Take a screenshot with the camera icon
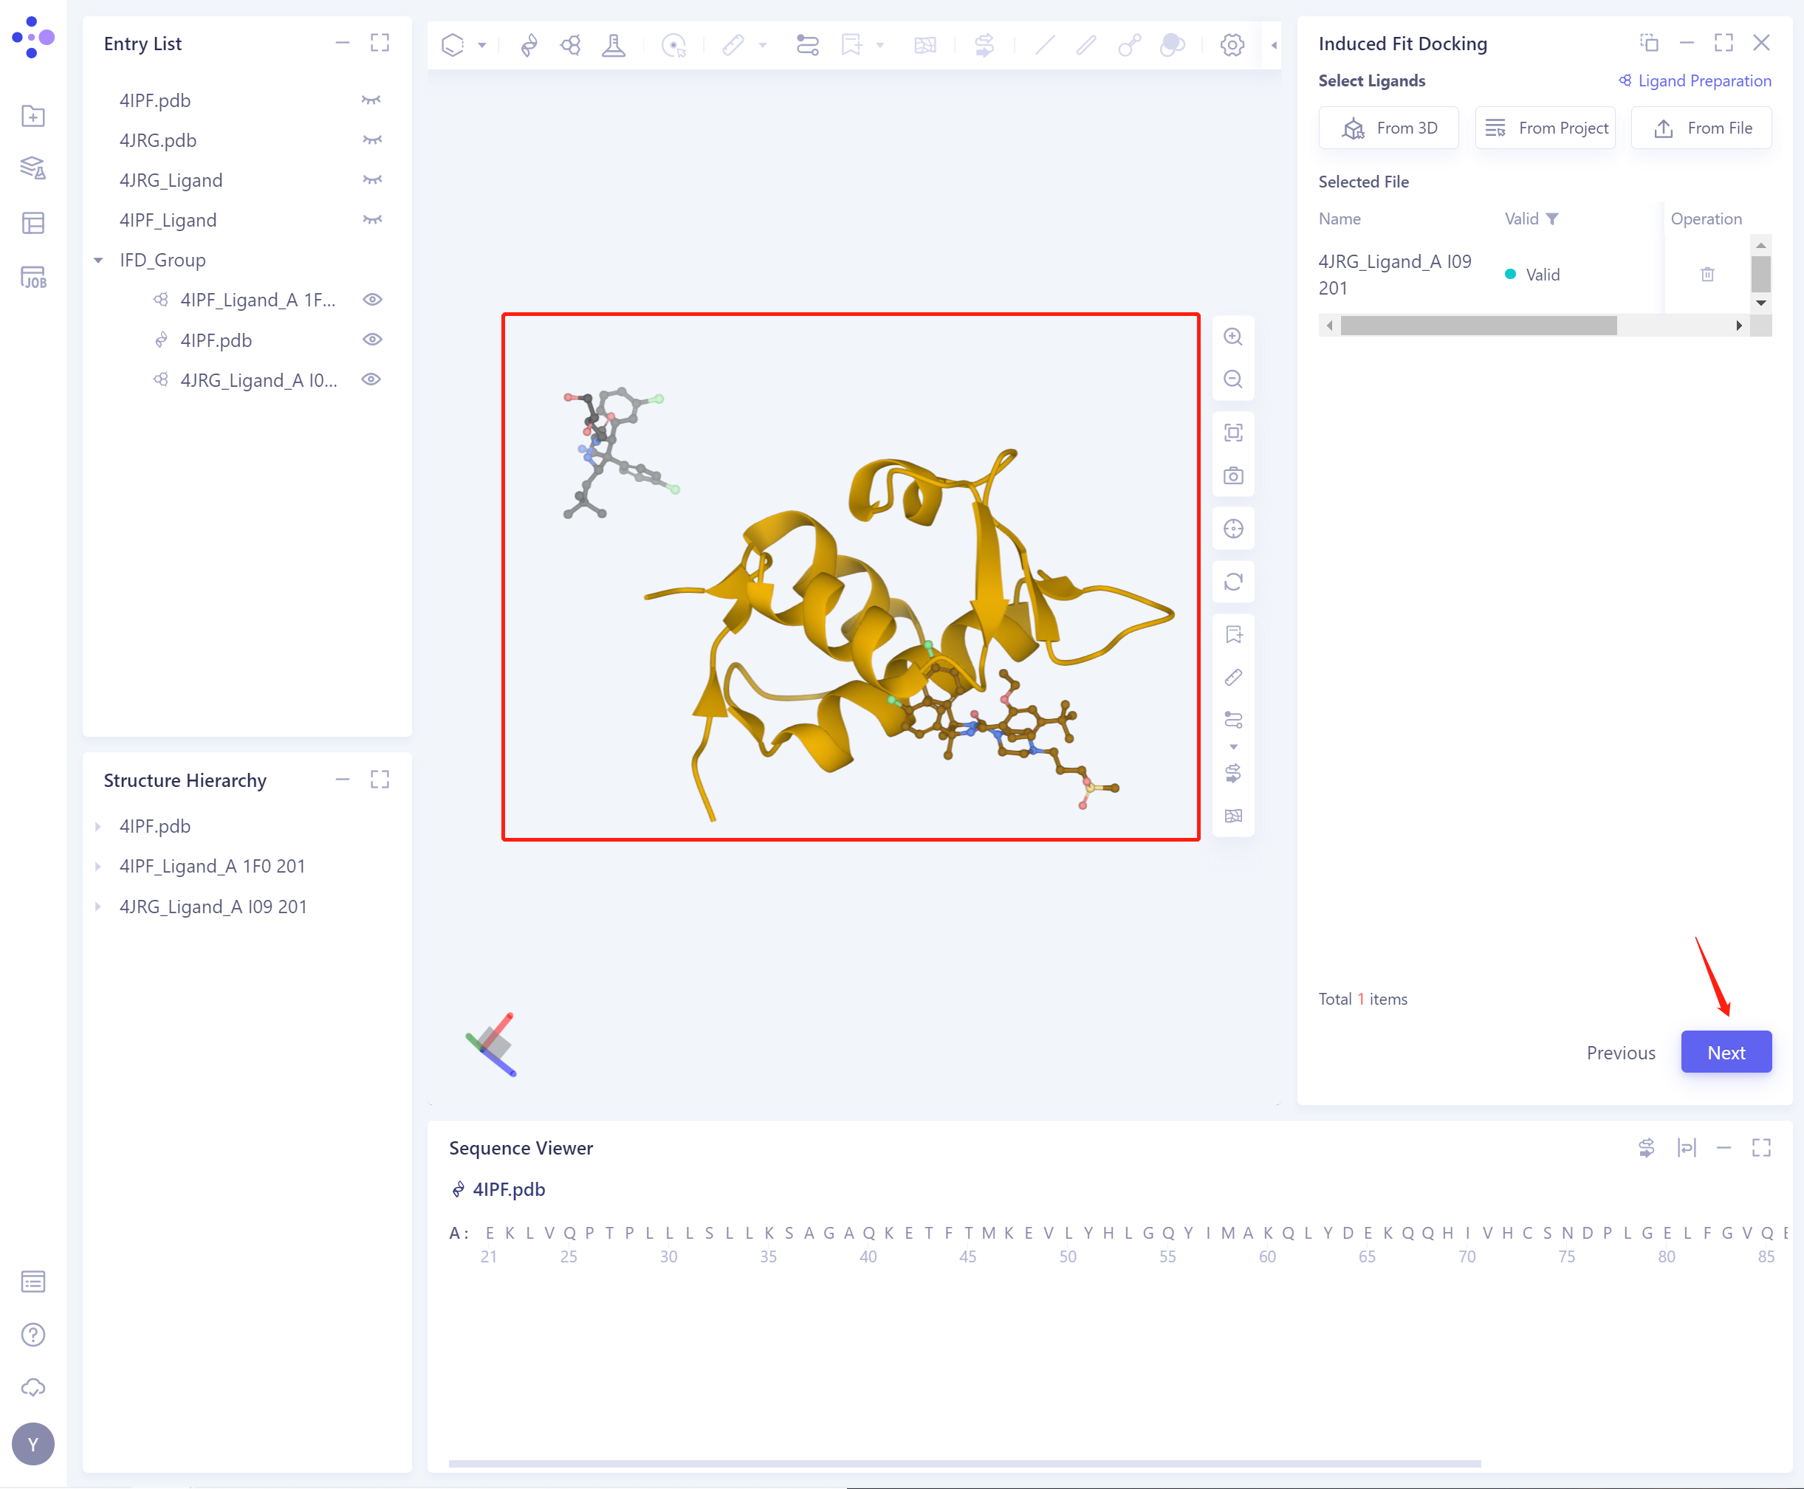The image size is (1804, 1489). tap(1232, 475)
